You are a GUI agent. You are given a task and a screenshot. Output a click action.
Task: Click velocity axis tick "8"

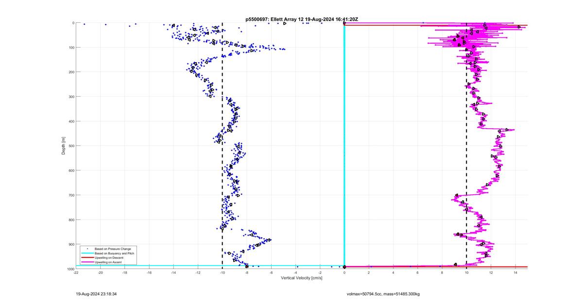click(x=442, y=273)
